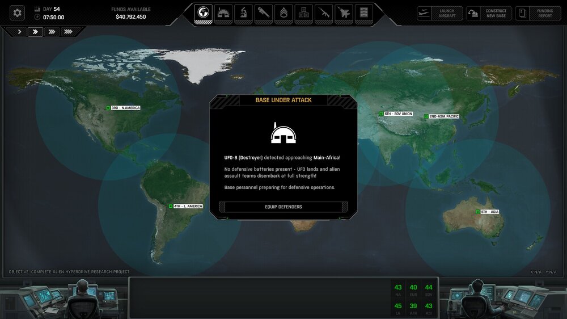Click the Launch Aircraft button
The height and width of the screenshot is (319, 567).
point(440,14)
